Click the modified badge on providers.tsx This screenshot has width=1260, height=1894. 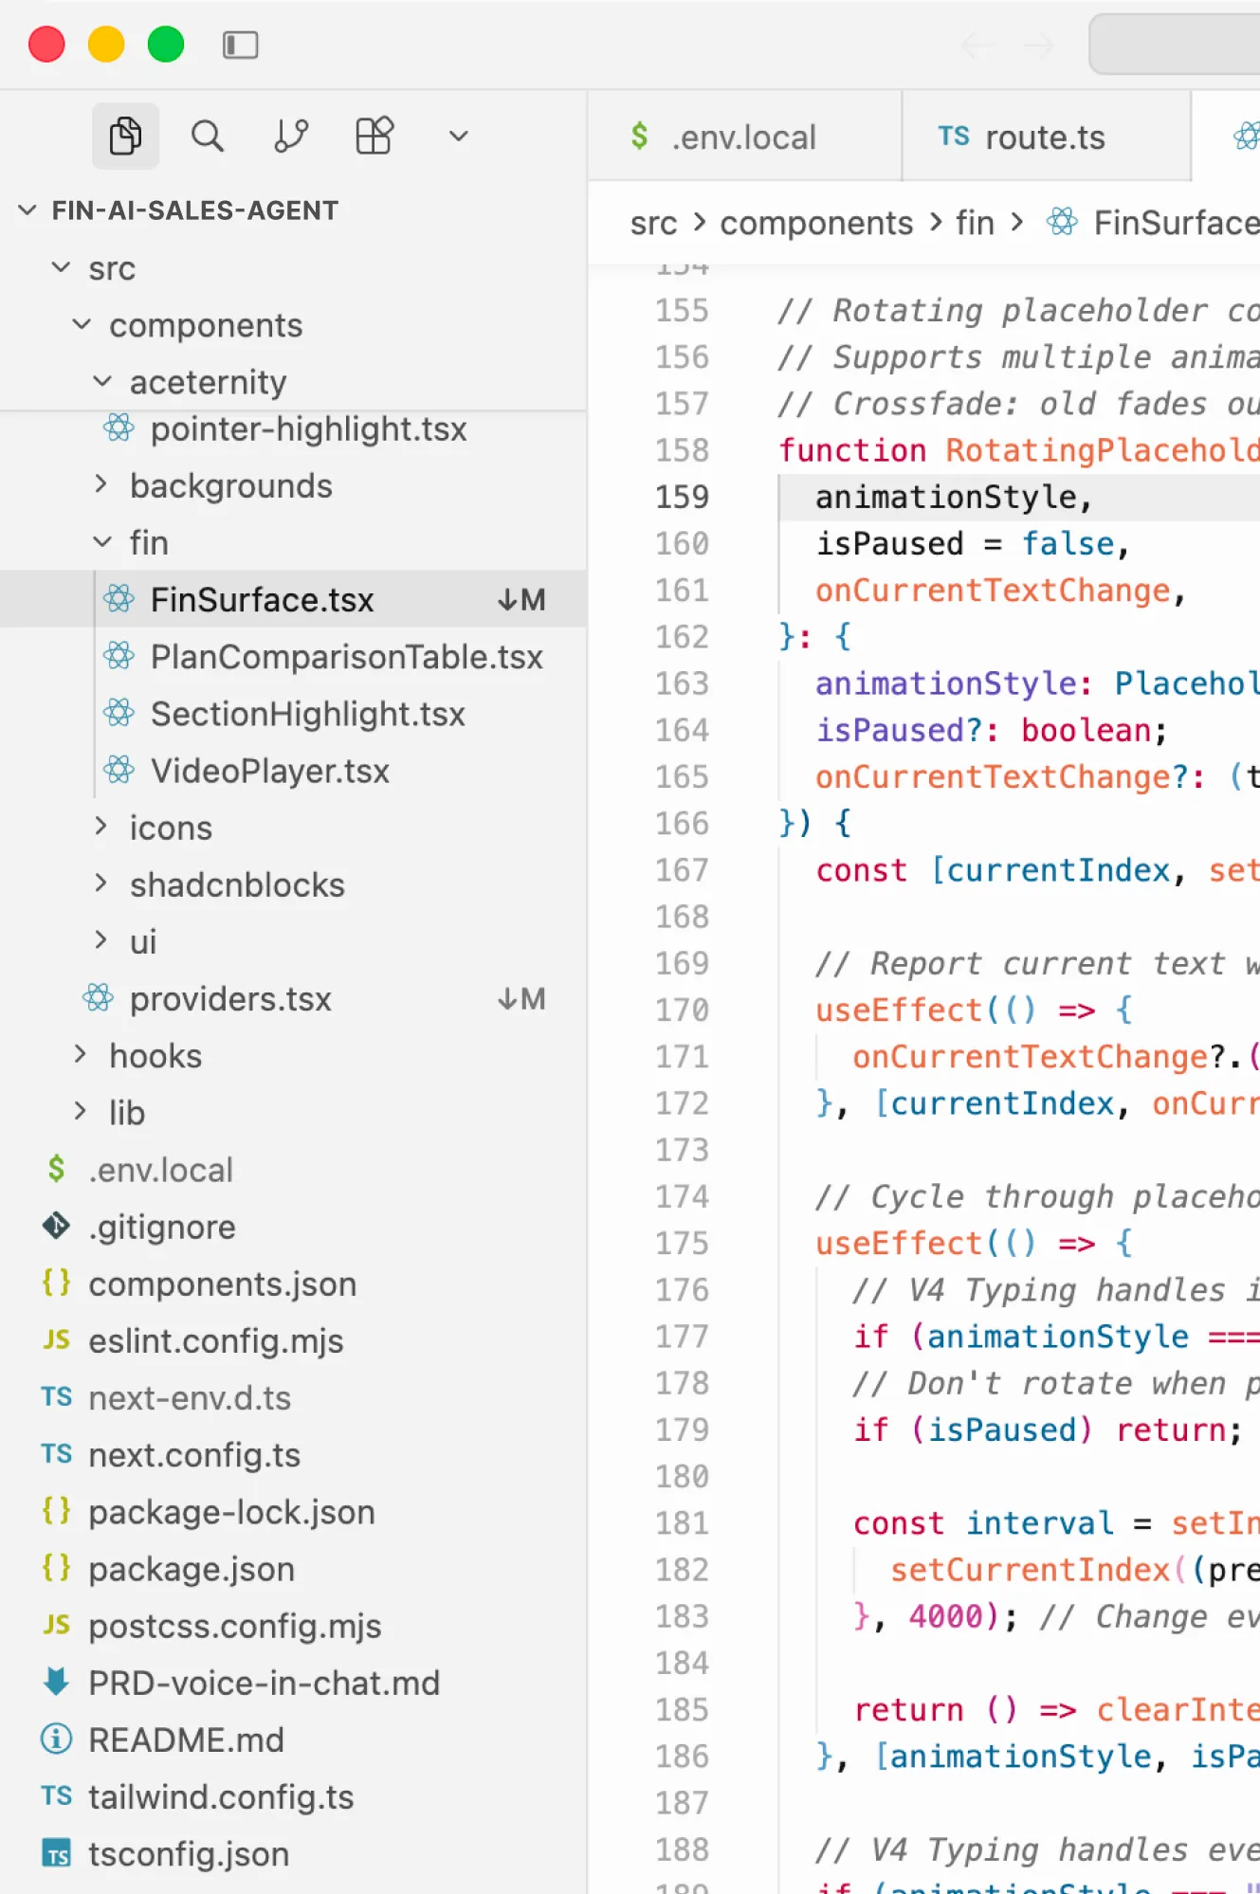click(521, 999)
